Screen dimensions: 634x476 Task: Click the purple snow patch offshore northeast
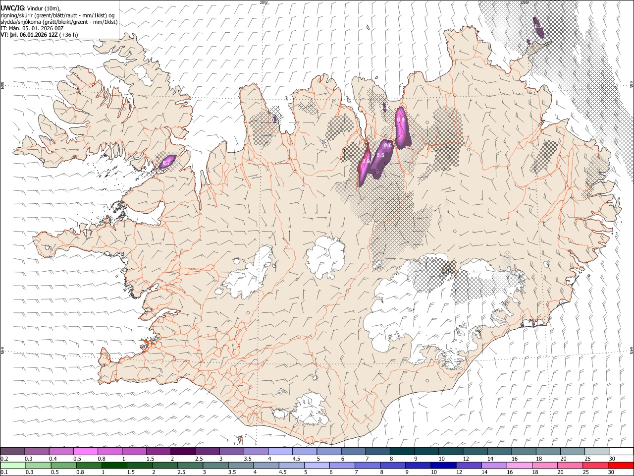click(538, 27)
